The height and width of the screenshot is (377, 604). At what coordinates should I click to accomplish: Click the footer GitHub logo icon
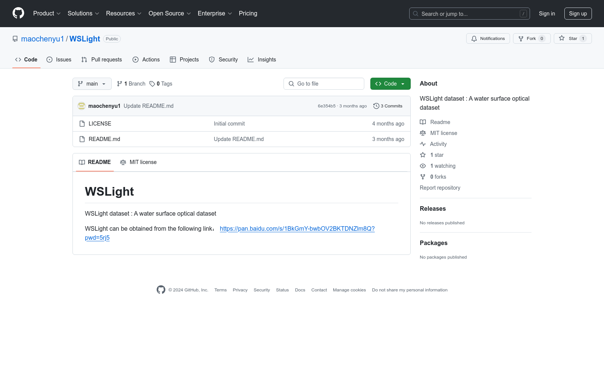tap(161, 290)
